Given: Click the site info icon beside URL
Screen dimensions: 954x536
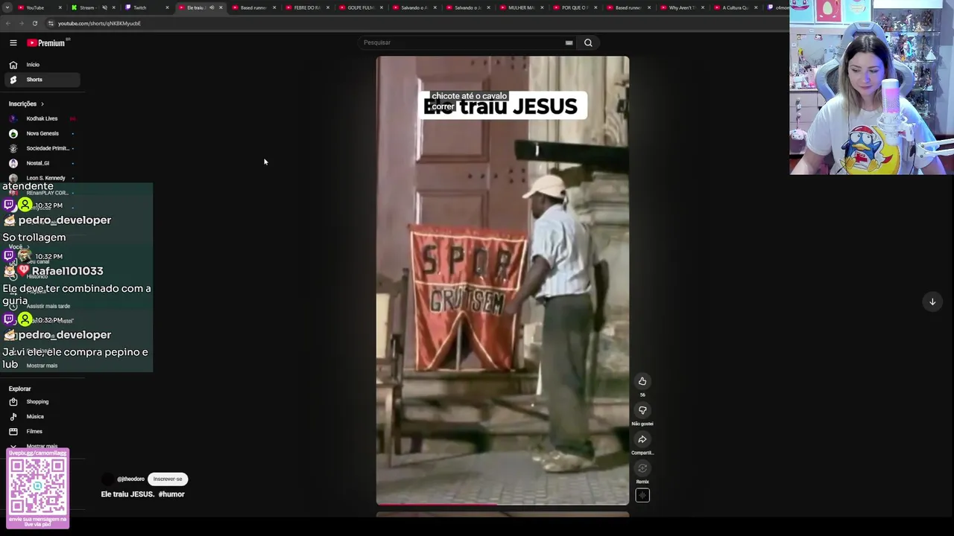Looking at the screenshot, I should [x=51, y=23].
